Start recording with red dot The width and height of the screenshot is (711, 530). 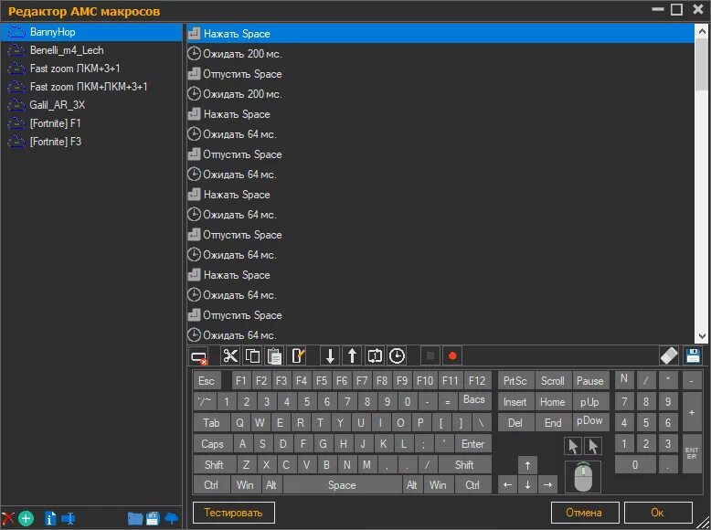452,355
